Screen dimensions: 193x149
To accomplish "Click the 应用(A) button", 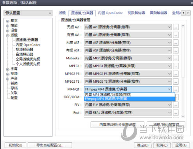I will 181,145.
